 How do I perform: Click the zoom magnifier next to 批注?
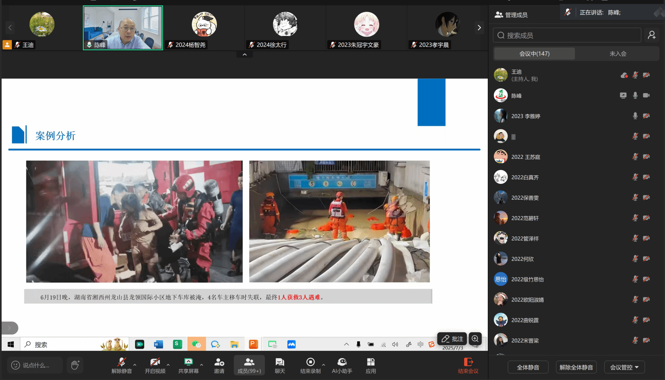(475, 339)
